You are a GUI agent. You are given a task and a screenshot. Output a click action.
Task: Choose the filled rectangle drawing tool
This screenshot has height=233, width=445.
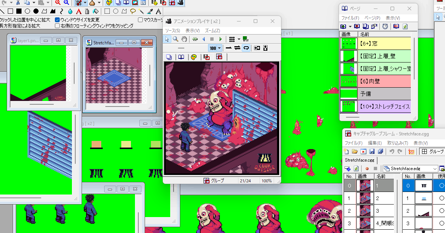pos(19,11)
